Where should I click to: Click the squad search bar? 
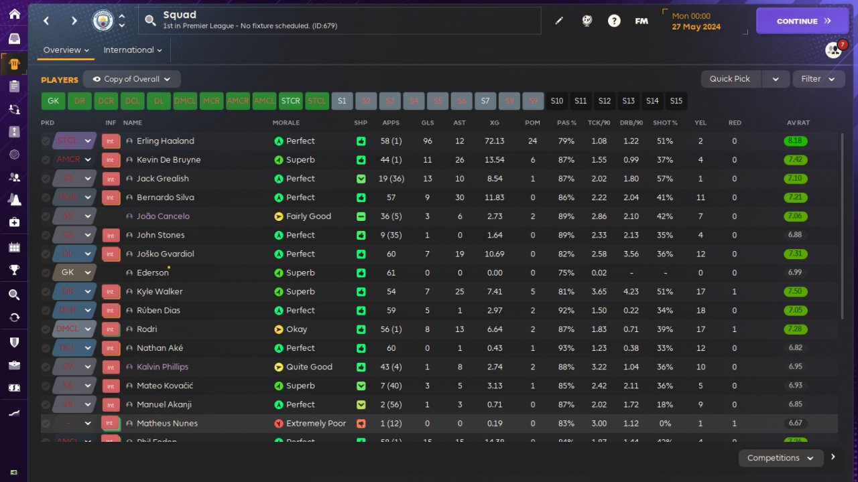pos(340,21)
